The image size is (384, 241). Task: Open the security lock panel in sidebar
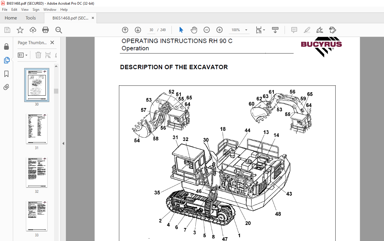tap(6, 47)
